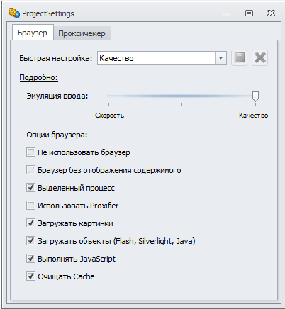285x309 pixels.
Task: Switch to the 'Проксичекер' tab
Action: 82,33
